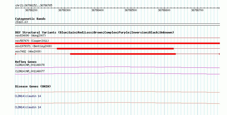Viewport: 227px width, 115px height.
Task: Click the 36786700 ruler position label
Action: 197,10
